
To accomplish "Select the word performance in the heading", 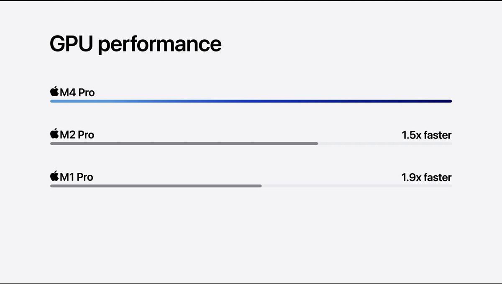I will [160, 44].
